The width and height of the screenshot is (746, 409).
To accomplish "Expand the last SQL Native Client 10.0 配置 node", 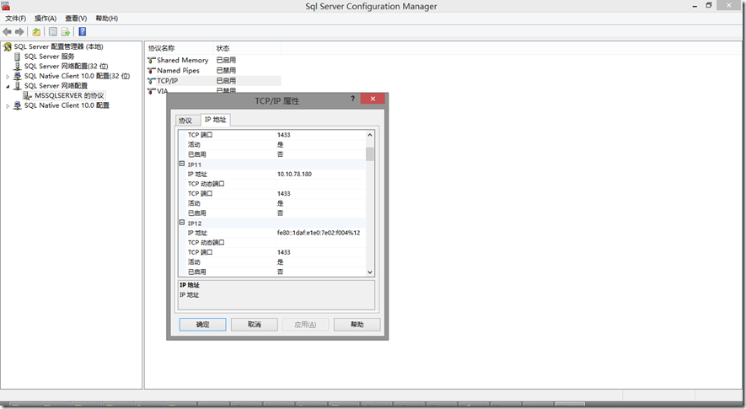I will (8, 105).
